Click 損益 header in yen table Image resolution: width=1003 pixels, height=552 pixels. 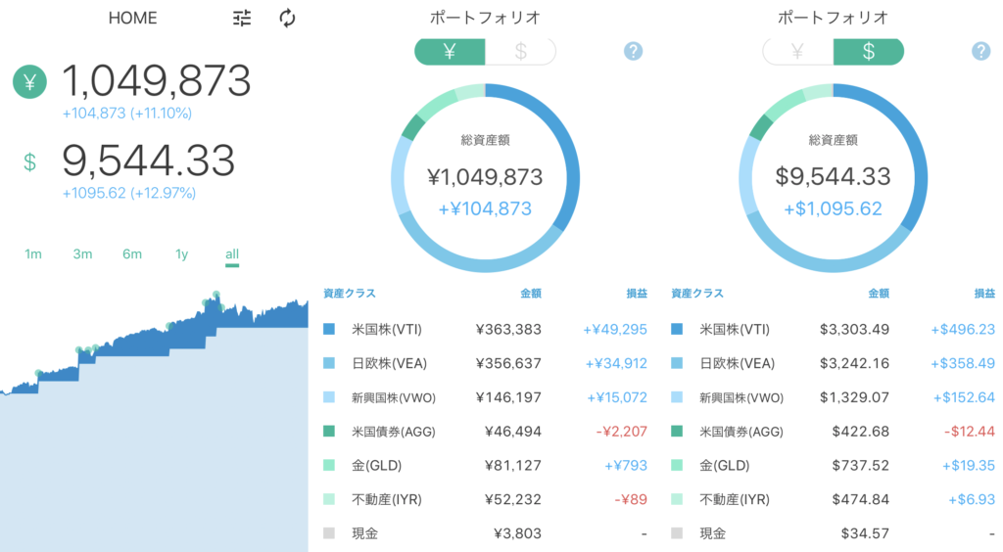(x=637, y=294)
